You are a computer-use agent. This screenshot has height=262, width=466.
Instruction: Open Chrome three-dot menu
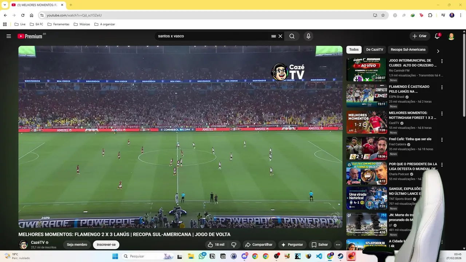tap(460, 15)
